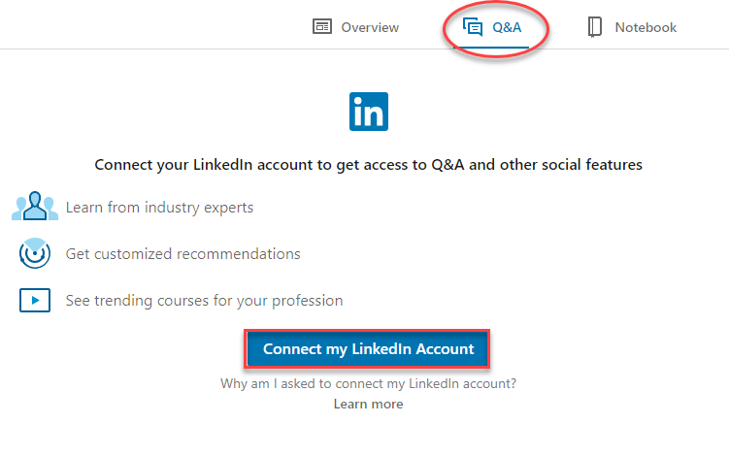Click the blue underline beneath Q&A tab
The image size is (729, 456).
pos(491,47)
